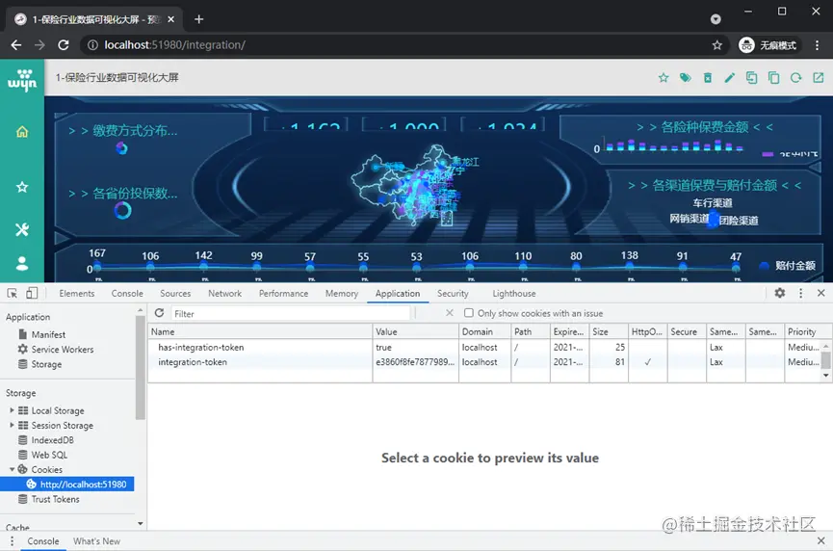
Task: Select Trust Tokens in the sidebar
Action: [55, 499]
